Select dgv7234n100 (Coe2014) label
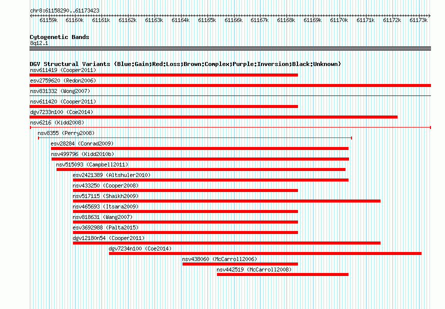 (140, 248)
